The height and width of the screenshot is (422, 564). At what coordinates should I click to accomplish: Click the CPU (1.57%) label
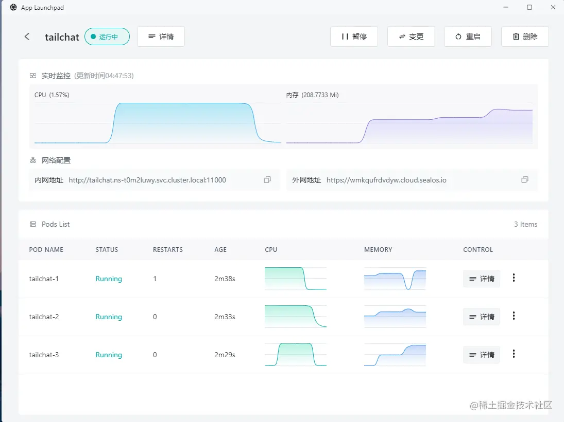coord(52,95)
